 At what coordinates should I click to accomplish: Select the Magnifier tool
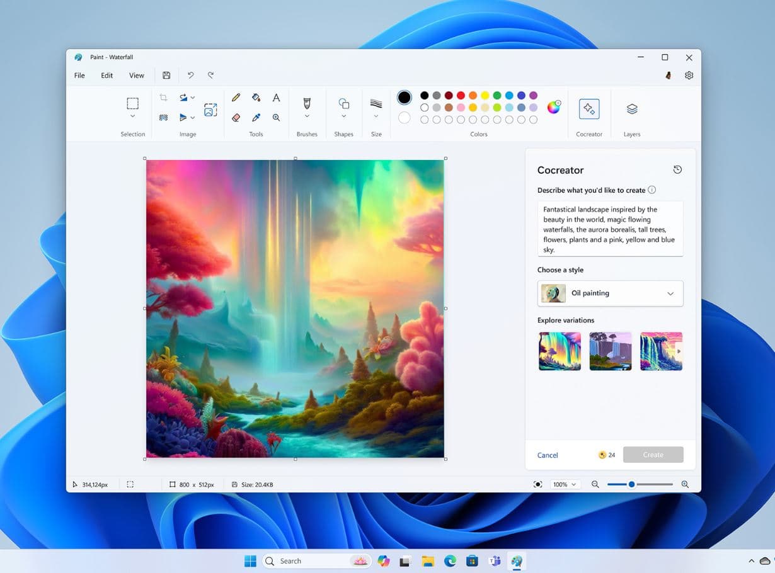tap(276, 117)
